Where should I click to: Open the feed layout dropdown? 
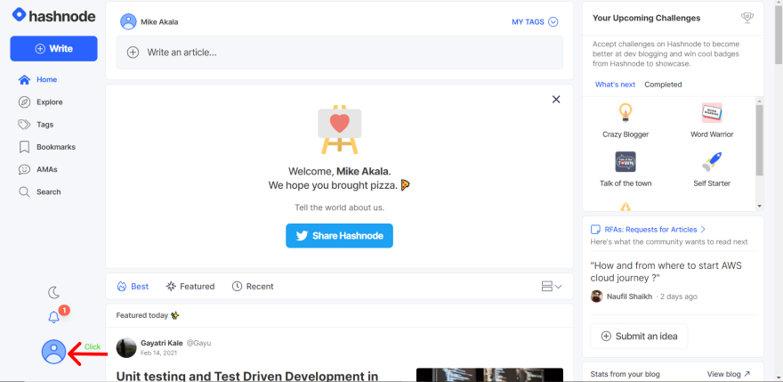[552, 287]
